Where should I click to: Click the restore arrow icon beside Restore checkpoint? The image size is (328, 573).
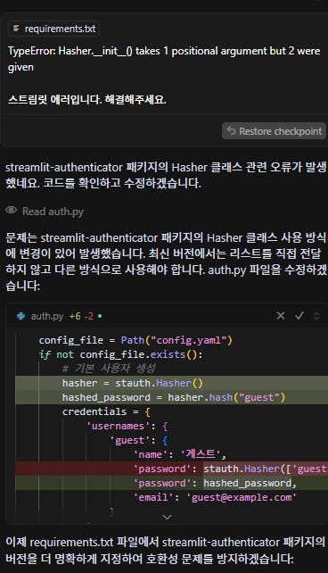pyautogui.click(x=231, y=130)
